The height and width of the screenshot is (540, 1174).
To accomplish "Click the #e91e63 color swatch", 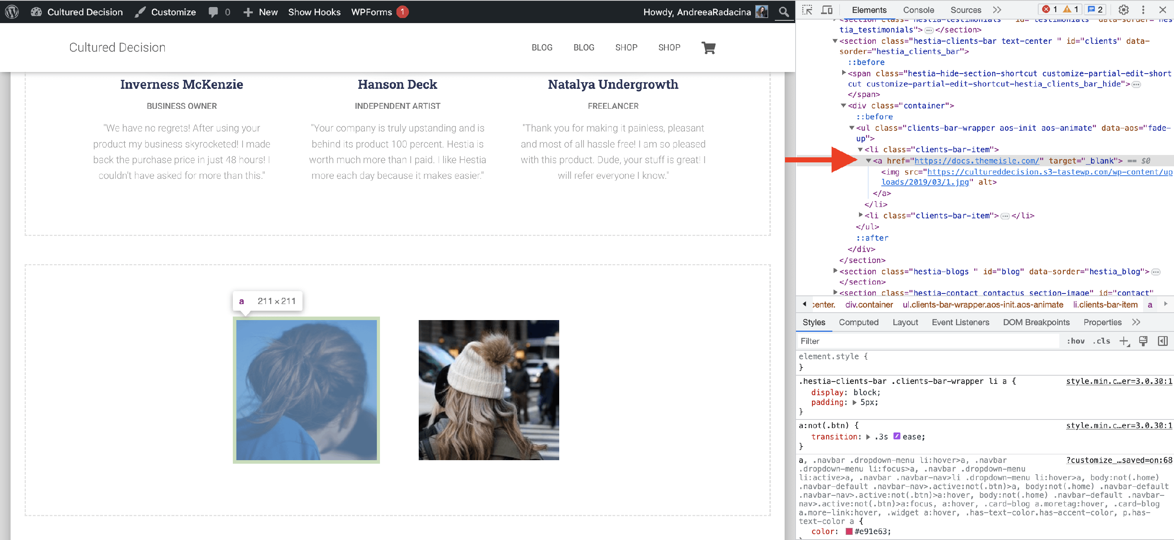I will (848, 531).
